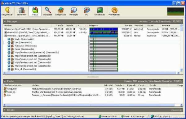Image resolution: width=186 pixels, height=119 pixels.
Task: Collapse the third download's source list
Action: point(6,36)
